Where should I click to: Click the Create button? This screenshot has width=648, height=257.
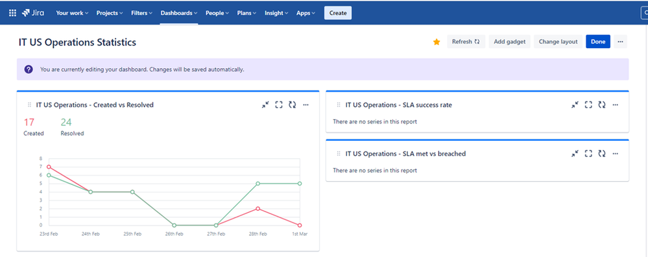(338, 13)
